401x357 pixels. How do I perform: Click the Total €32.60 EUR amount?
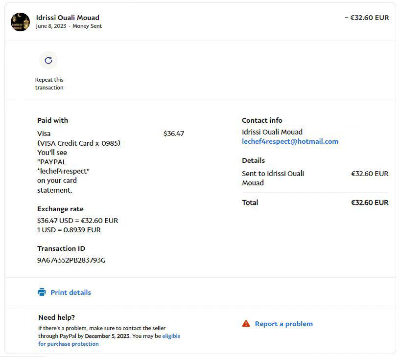[369, 202]
